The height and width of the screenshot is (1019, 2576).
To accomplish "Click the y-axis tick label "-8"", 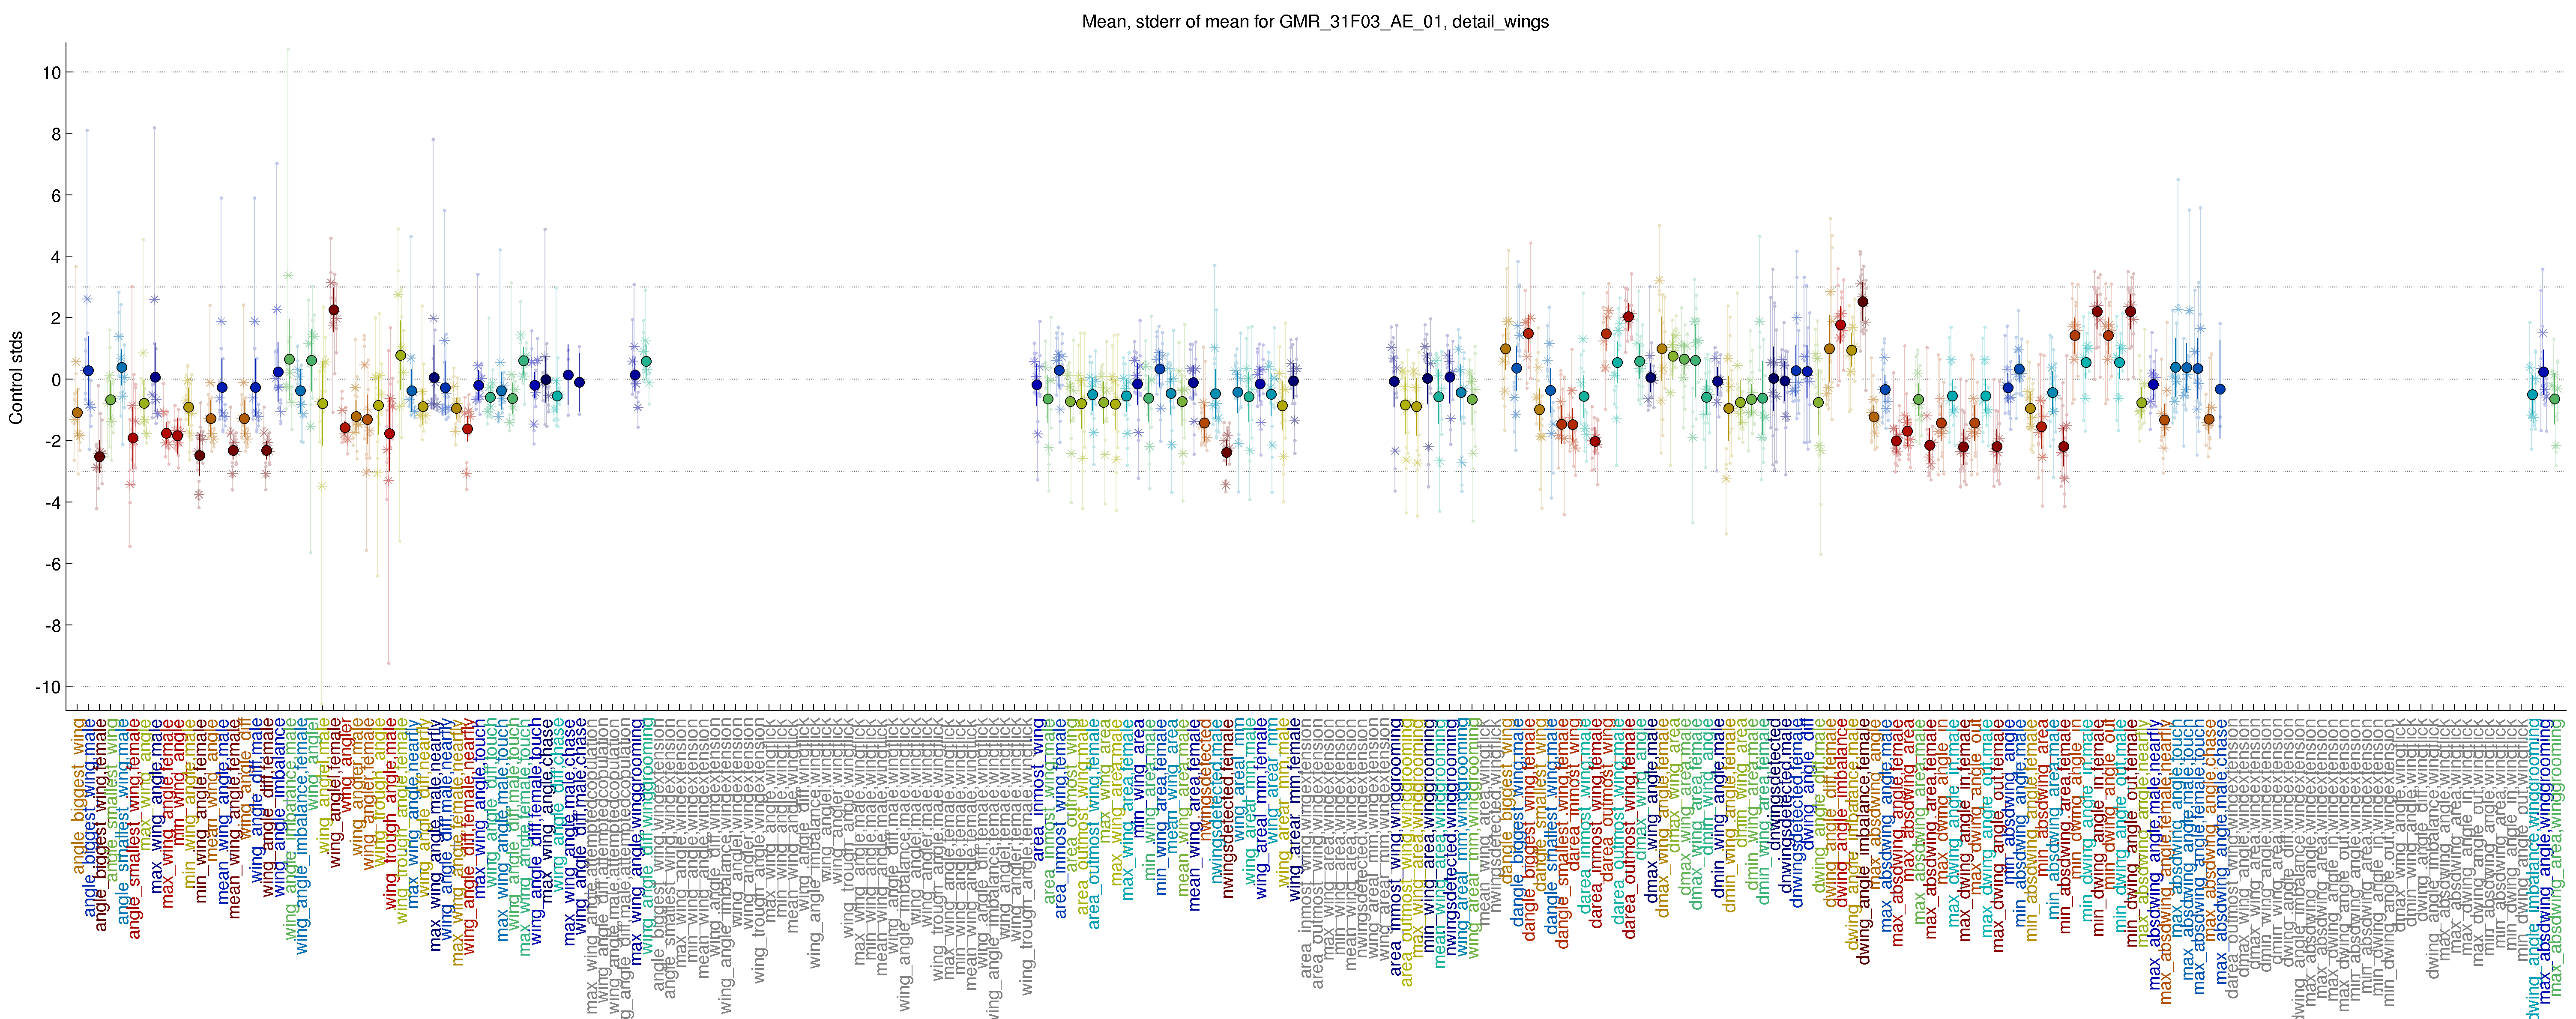I will pos(53,625).
